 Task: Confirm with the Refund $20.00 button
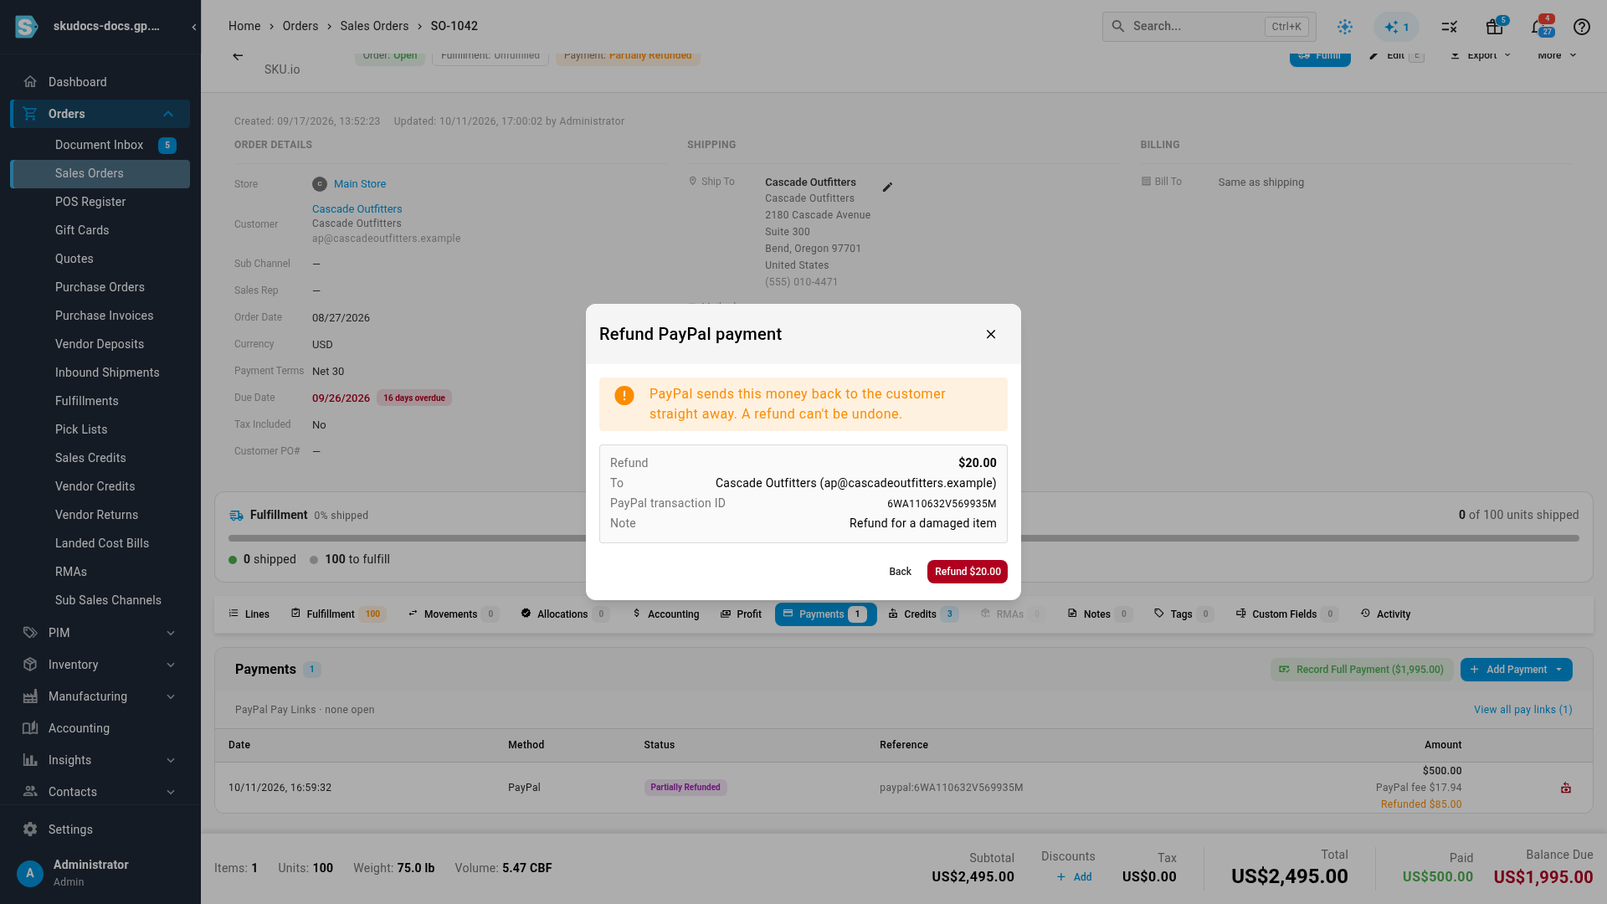[968, 572]
